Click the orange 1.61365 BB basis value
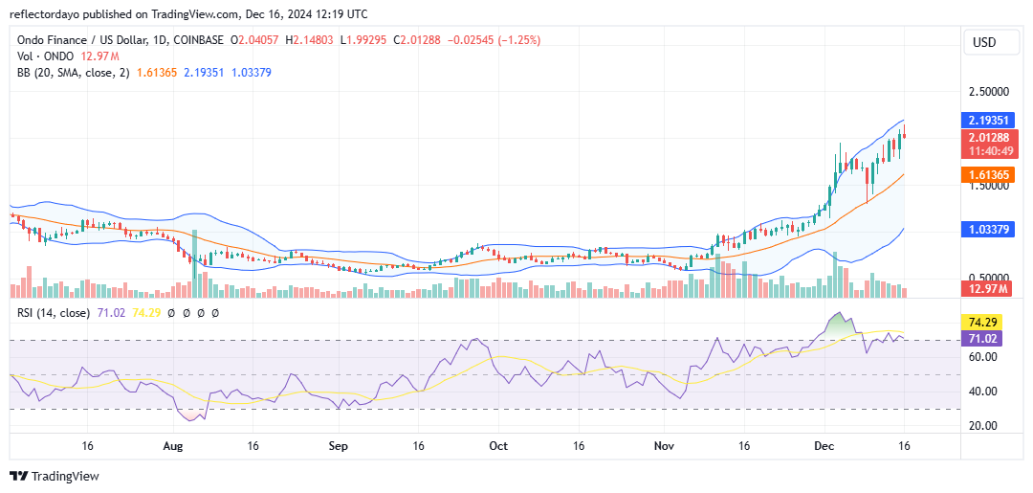 coord(157,72)
